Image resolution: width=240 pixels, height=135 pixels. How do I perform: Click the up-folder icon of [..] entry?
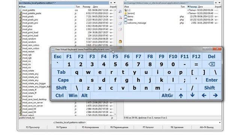coord(126,10)
